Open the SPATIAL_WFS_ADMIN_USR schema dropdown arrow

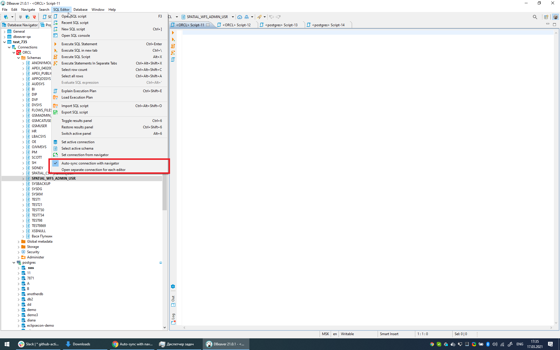click(x=232, y=17)
